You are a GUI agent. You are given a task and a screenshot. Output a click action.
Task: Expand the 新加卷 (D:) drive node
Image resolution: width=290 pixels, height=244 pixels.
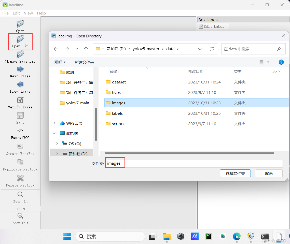[x=57, y=154]
